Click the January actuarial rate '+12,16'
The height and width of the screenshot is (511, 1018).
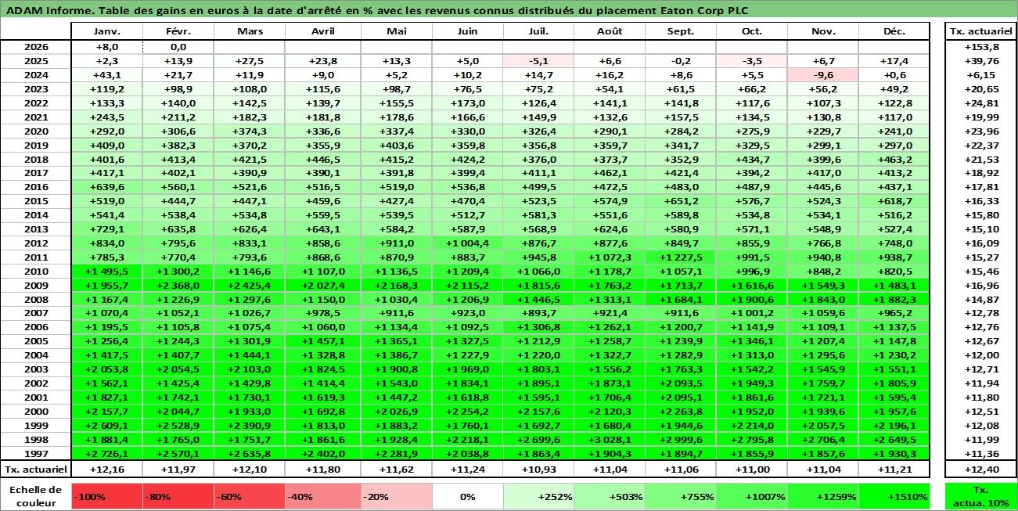(106, 470)
